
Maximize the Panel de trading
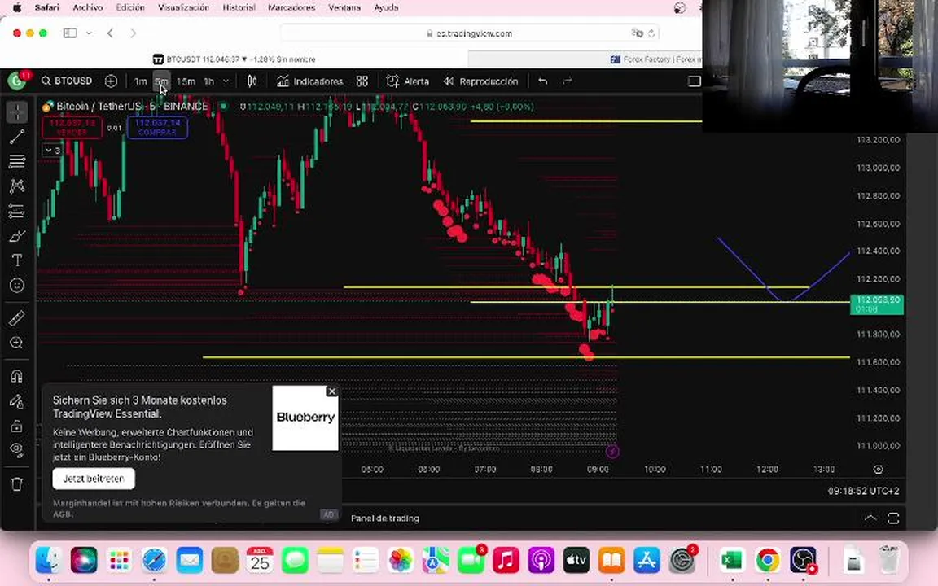893,518
